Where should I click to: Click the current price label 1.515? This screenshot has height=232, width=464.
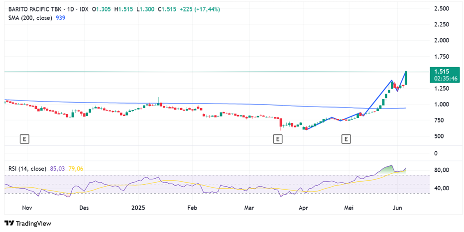point(442,72)
